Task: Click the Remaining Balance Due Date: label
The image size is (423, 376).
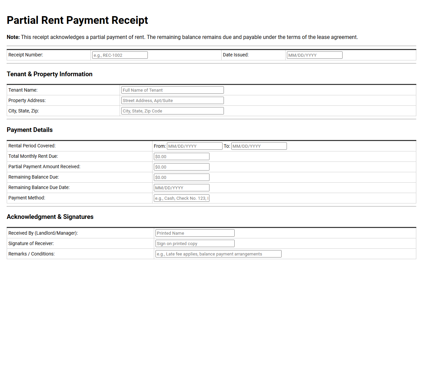Action: pyautogui.click(x=39, y=187)
